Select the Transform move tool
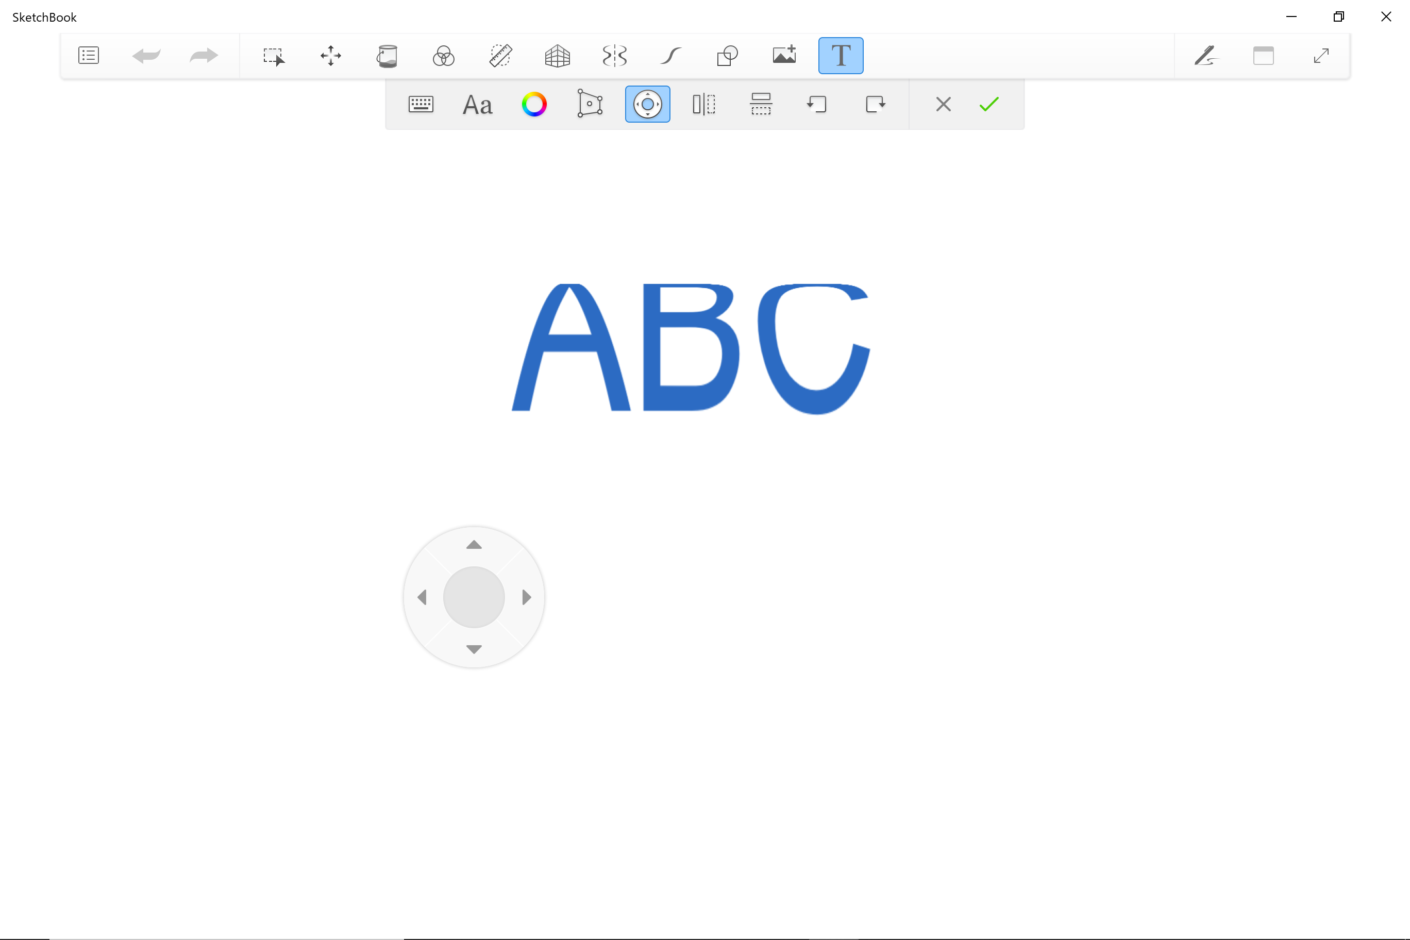The height and width of the screenshot is (940, 1410). [x=331, y=56]
